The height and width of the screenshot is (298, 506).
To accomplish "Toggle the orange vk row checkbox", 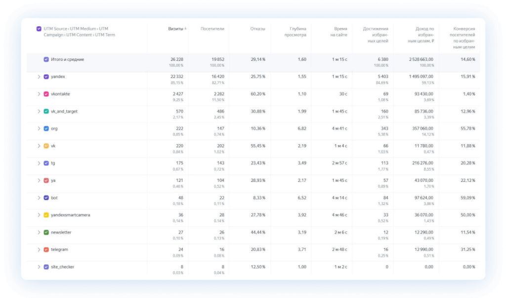I will 46,146.
